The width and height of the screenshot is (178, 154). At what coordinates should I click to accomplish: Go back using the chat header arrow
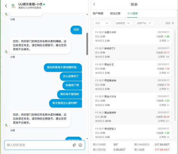(x=6, y=6)
